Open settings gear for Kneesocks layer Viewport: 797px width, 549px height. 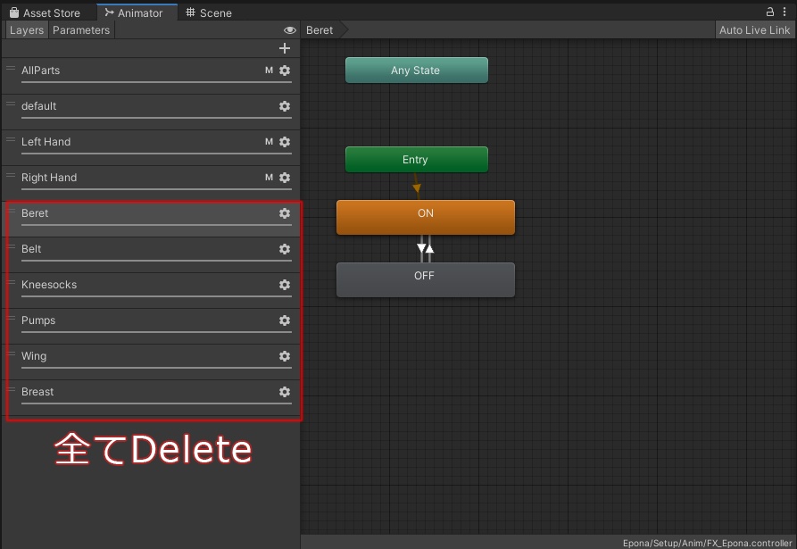point(285,285)
